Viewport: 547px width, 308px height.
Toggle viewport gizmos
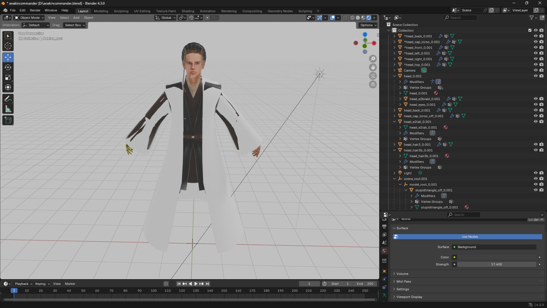click(x=319, y=18)
